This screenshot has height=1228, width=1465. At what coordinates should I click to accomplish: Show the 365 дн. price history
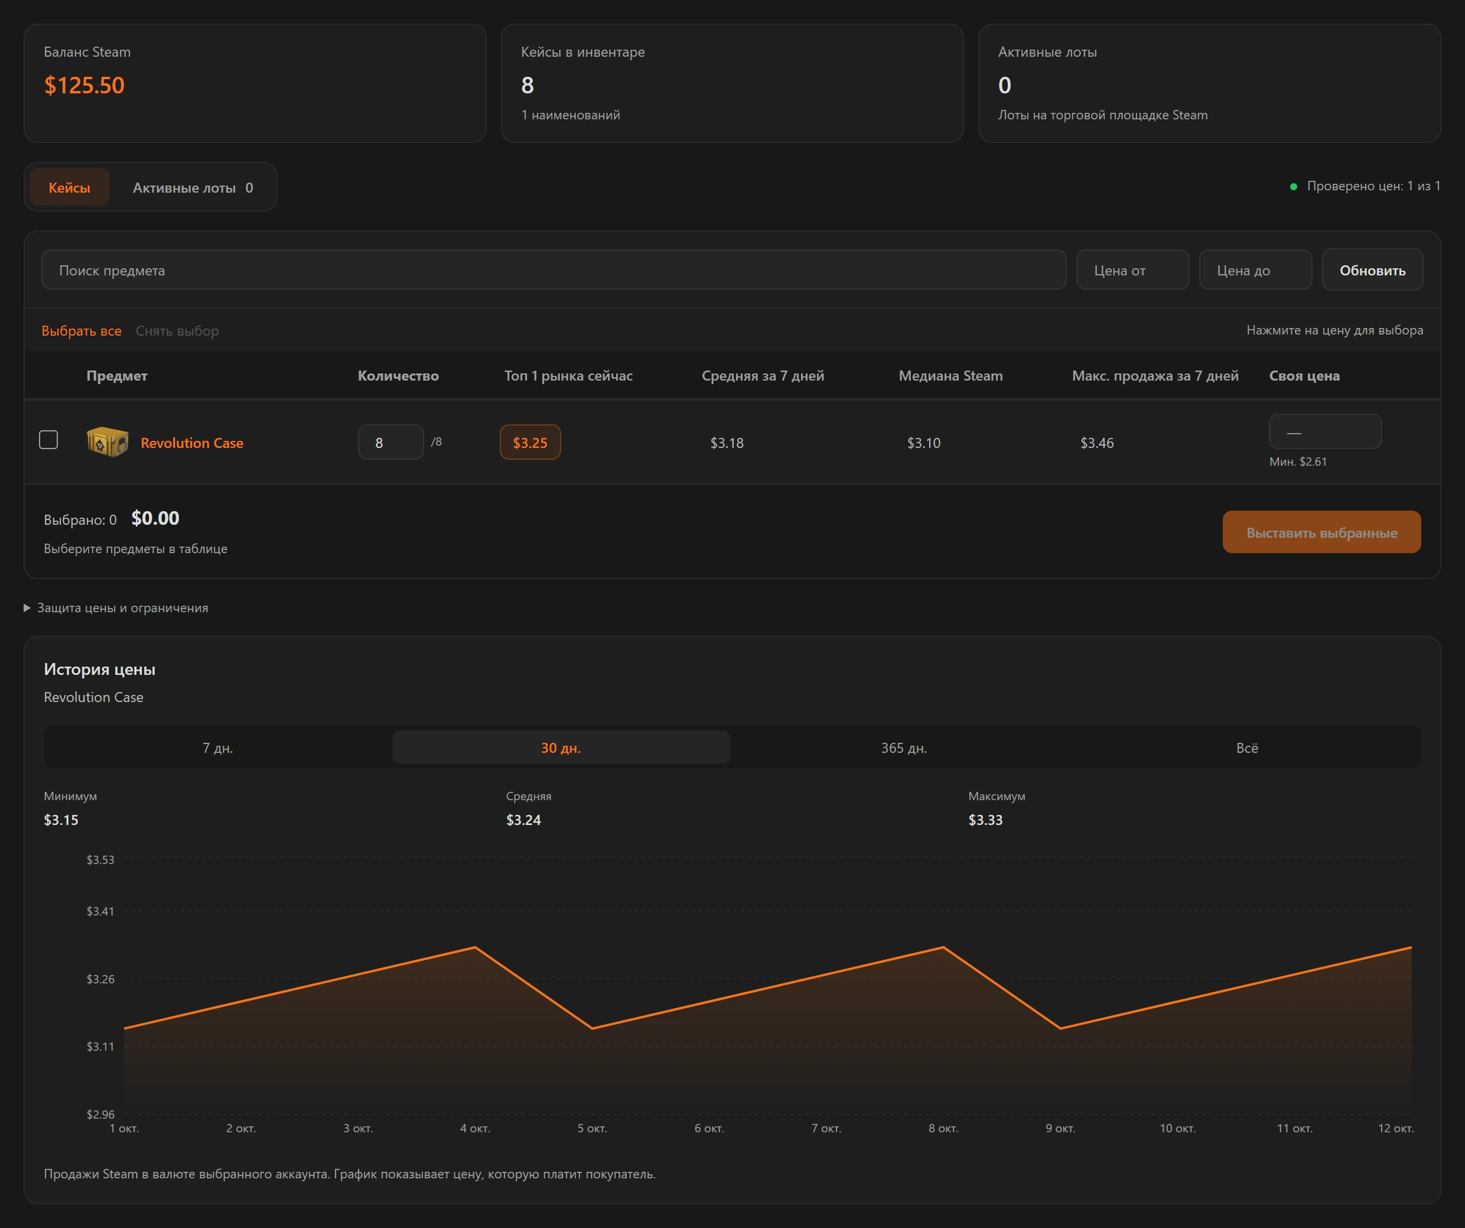pyautogui.click(x=903, y=748)
